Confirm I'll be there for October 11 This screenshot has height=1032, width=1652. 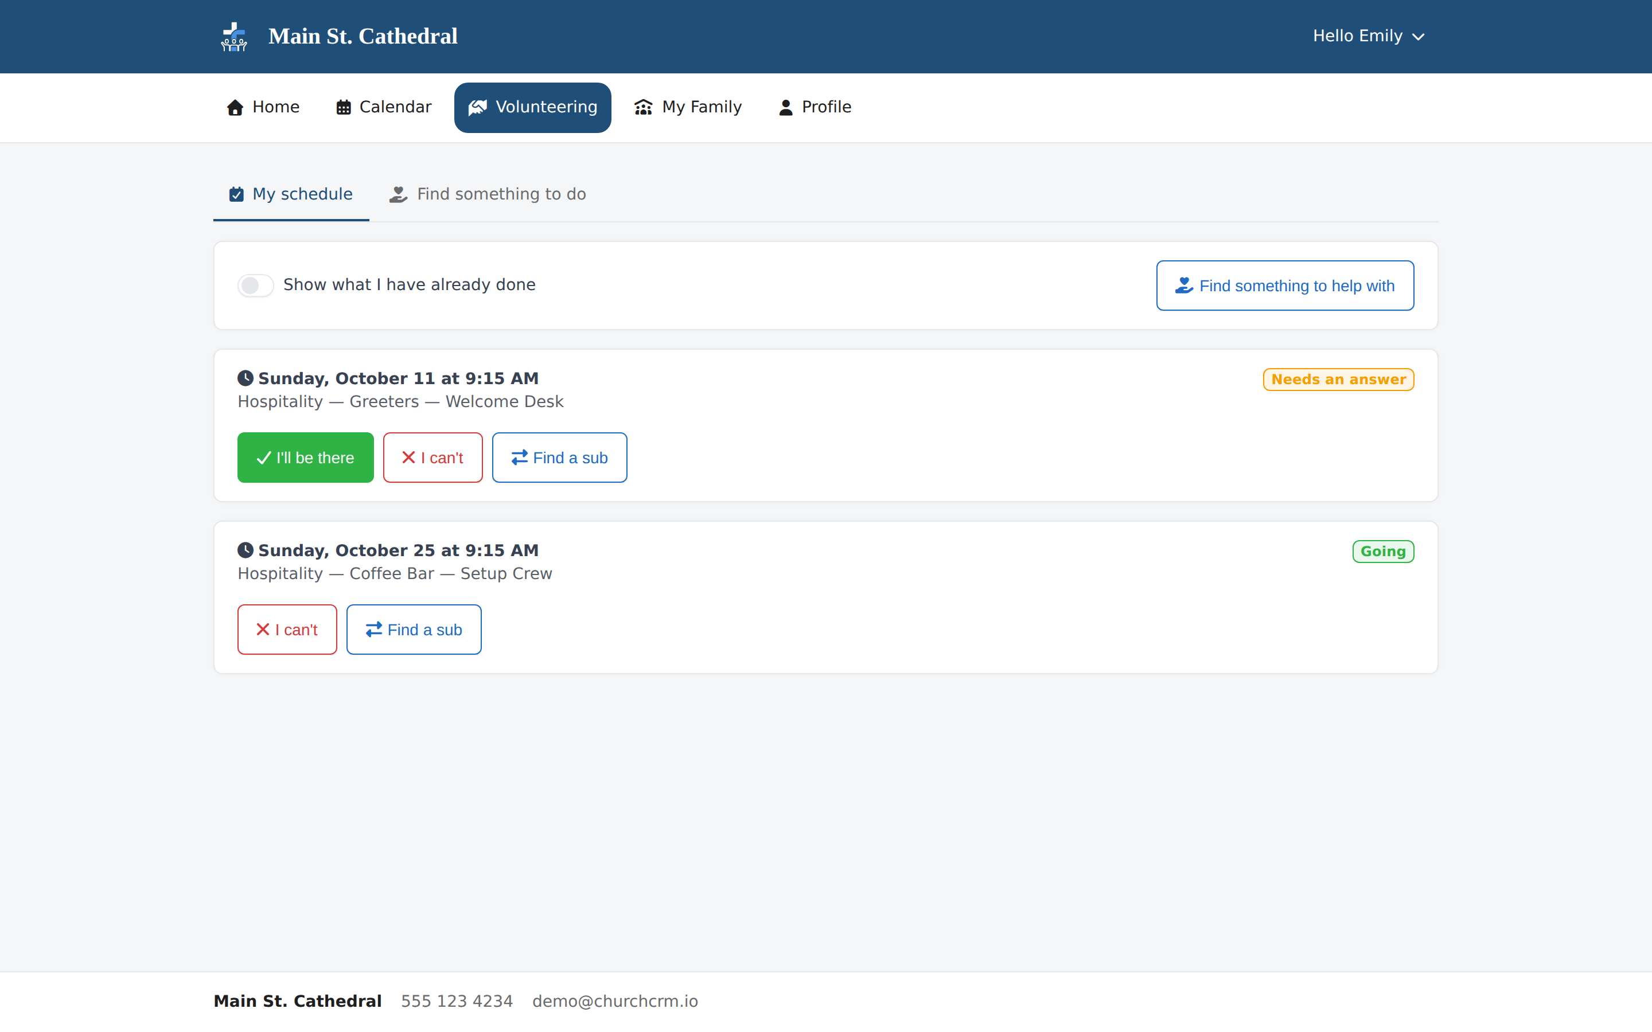pyautogui.click(x=305, y=458)
